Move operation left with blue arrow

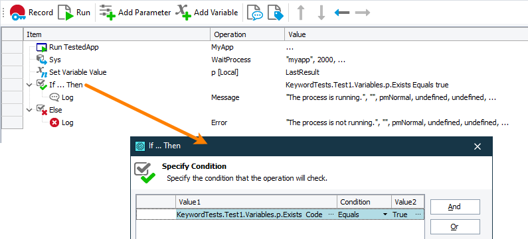pyautogui.click(x=342, y=13)
